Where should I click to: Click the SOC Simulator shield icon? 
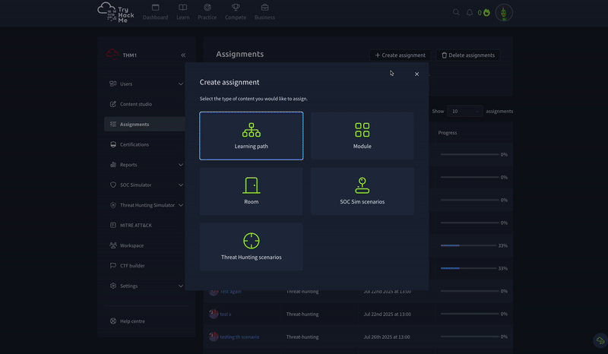(x=112, y=185)
